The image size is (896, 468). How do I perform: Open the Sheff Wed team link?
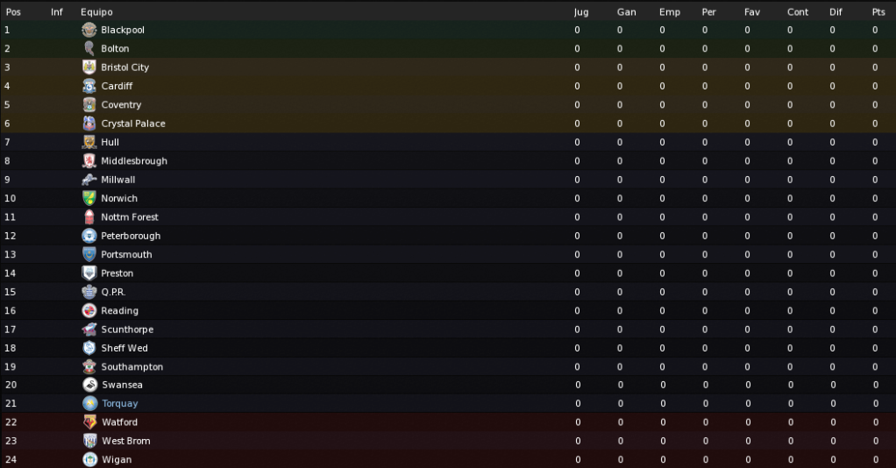[x=124, y=348]
